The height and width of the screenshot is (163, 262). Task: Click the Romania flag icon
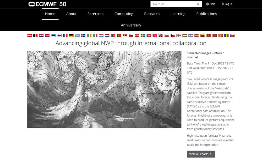226,35
